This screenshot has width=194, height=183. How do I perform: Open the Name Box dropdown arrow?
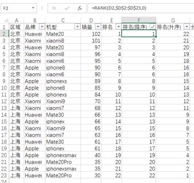point(33,8)
